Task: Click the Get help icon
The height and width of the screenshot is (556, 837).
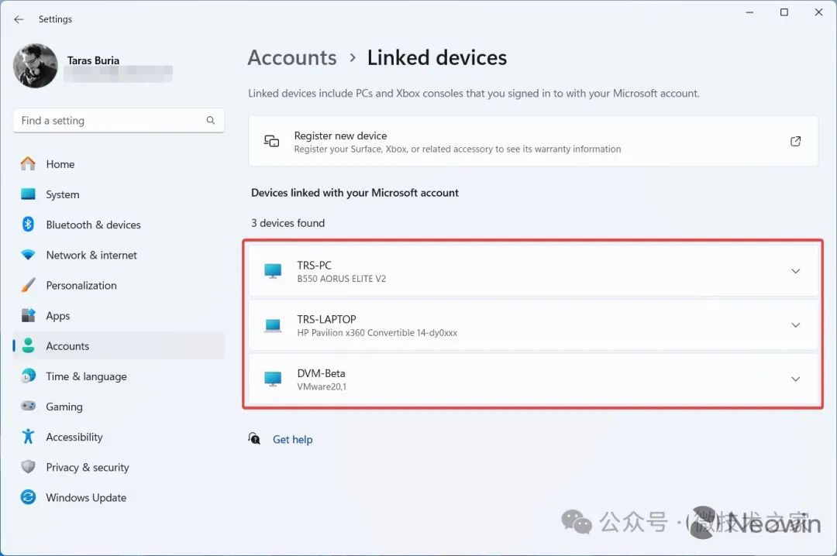Action: [254, 438]
